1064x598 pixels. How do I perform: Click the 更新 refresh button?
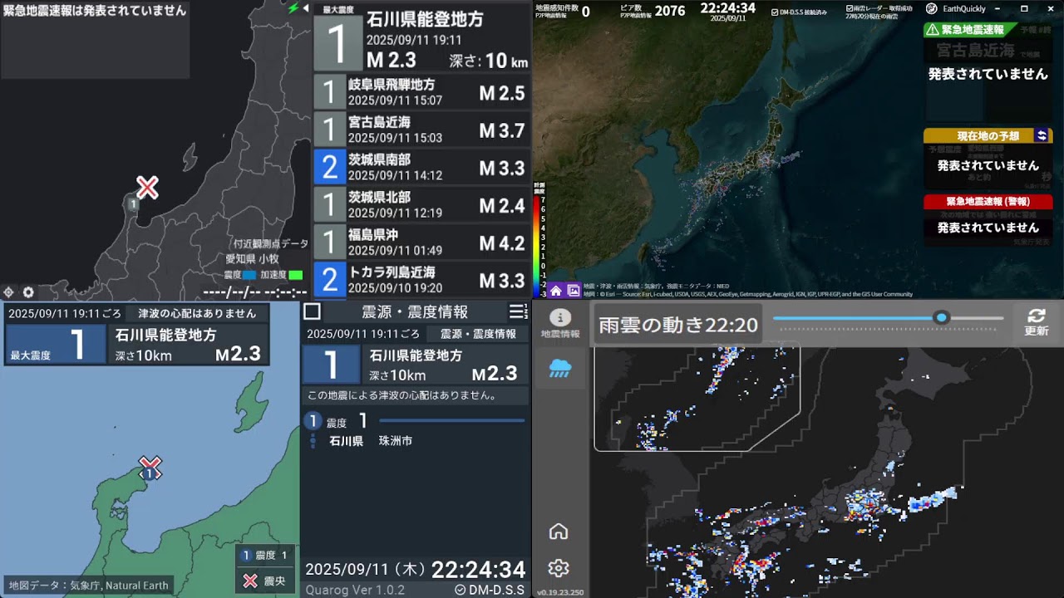(x=1036, y=322)
